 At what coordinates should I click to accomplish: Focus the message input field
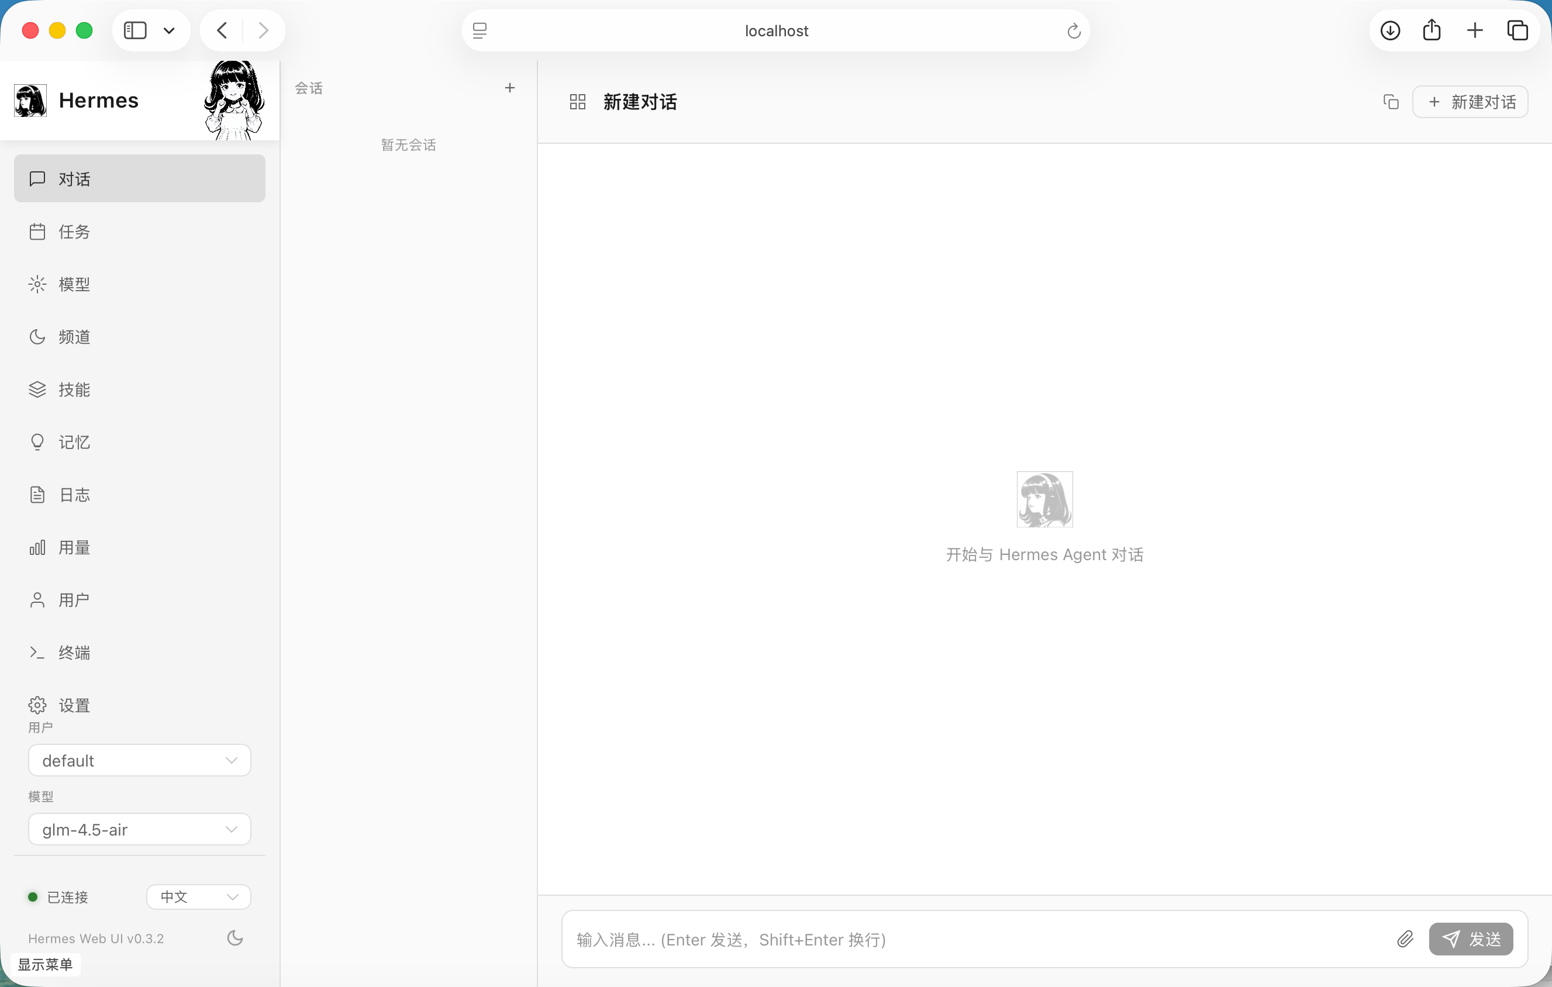(x=980, y=939)
